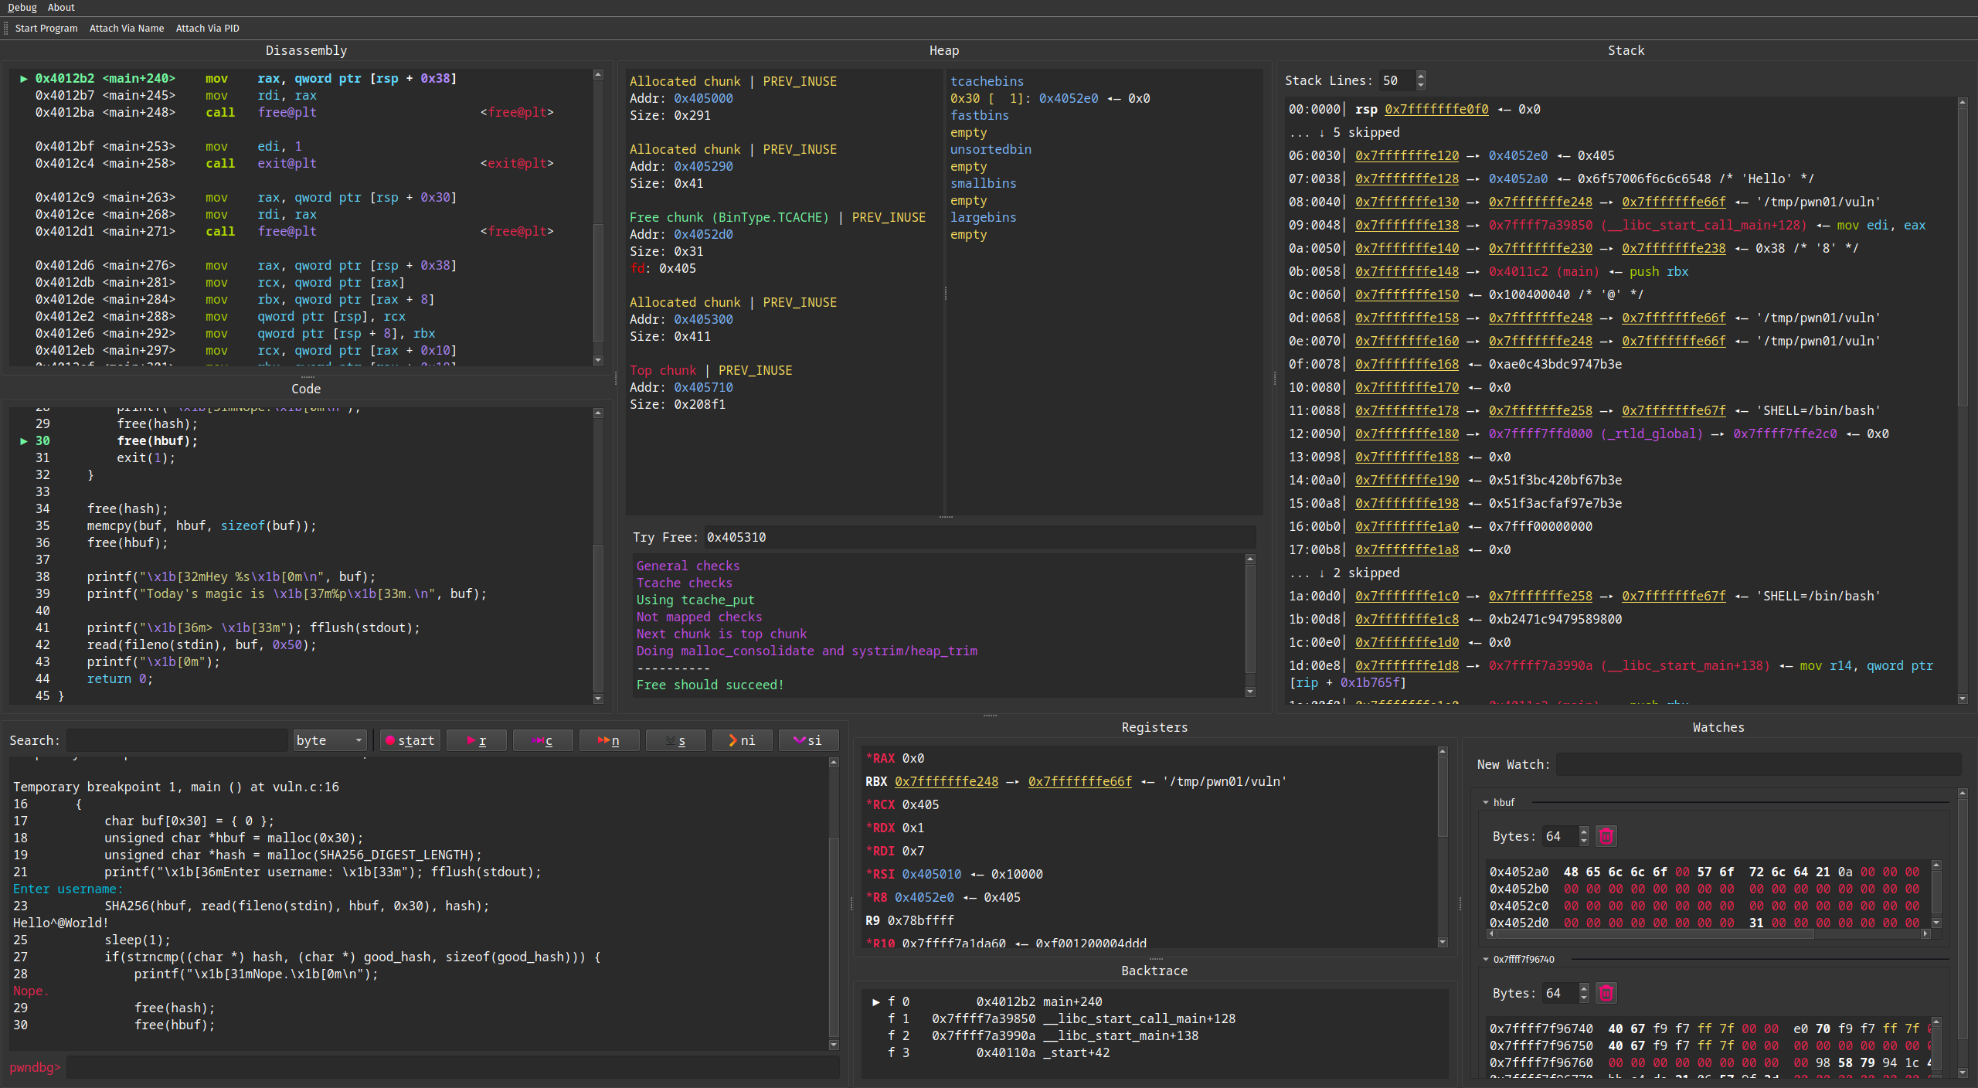Collapse the hbuf watch section
The height and width of the screenshot is (1088, 1978).
click(x=1486, y=802)
